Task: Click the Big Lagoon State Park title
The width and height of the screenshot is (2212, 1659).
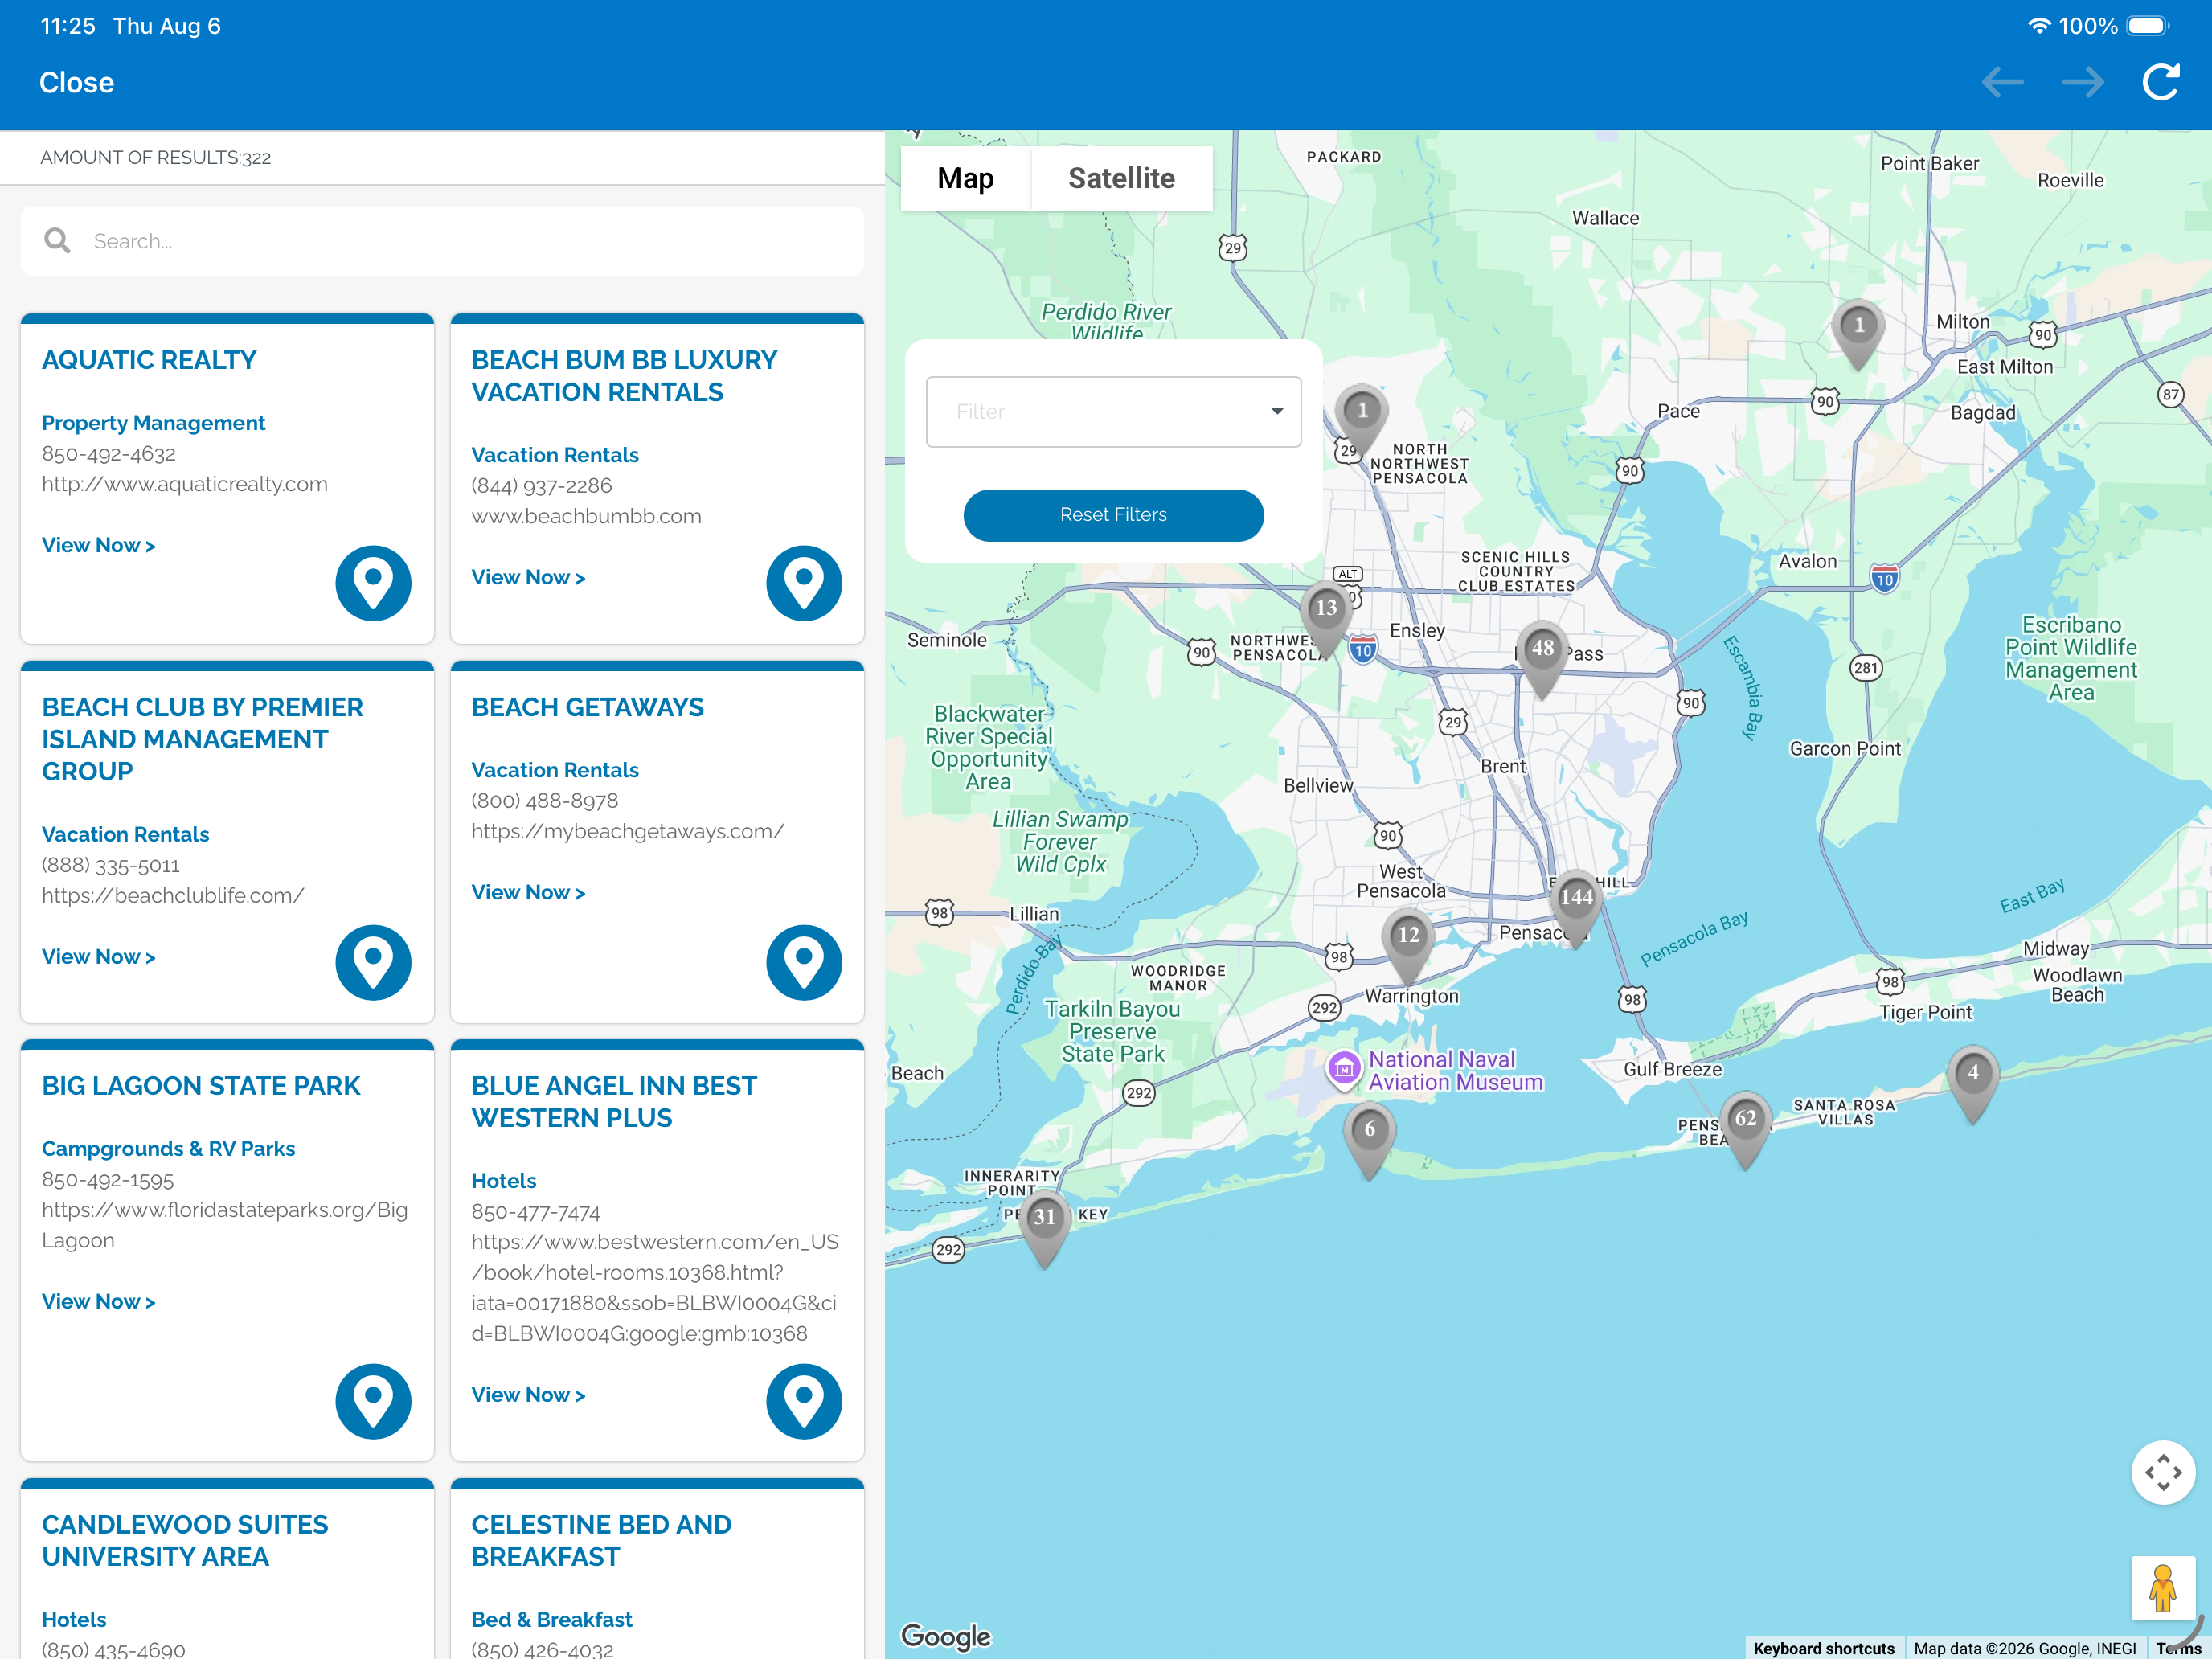Action: (x=200, y=1086)
